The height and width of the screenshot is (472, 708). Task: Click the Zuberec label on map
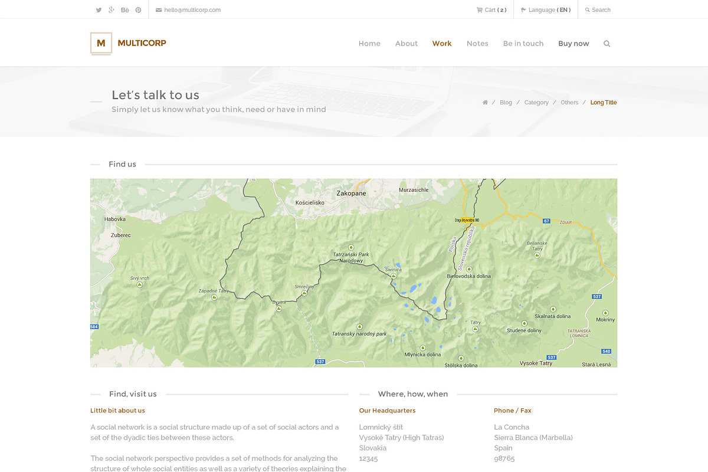click(x=121, y=235)
